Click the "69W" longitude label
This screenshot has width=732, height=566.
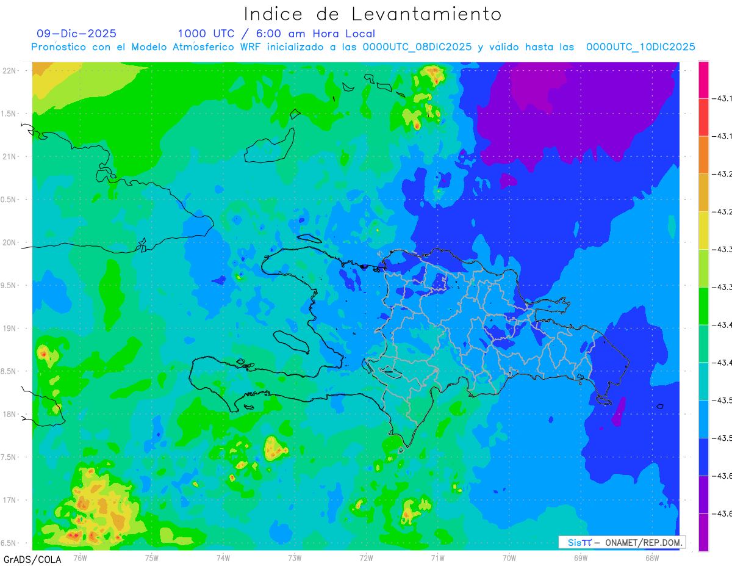click(581, 557)
